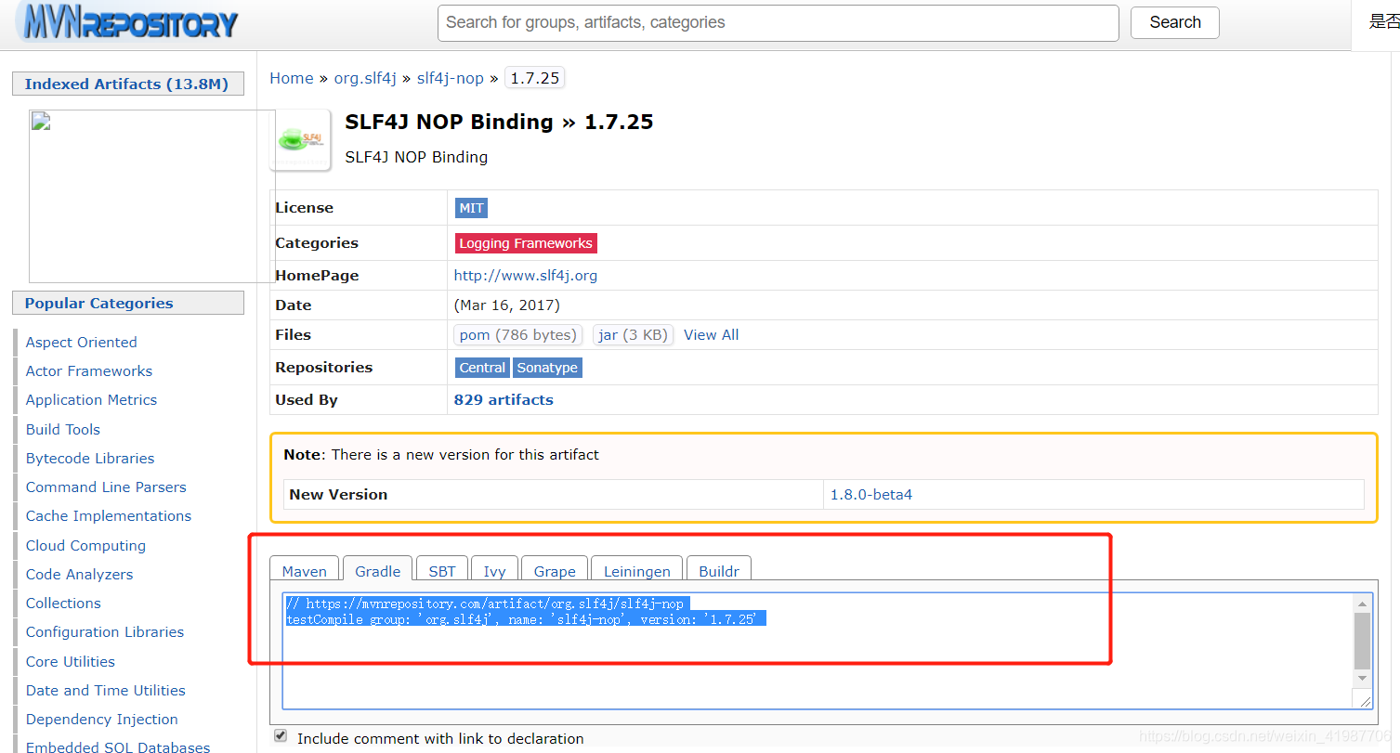This screenshot has width=1400, height=753.
Task: Click the (Mar 16, 2017) date value
Action: coord(507,305)
